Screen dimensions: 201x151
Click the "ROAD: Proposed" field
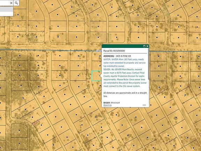tap(112, 103)
